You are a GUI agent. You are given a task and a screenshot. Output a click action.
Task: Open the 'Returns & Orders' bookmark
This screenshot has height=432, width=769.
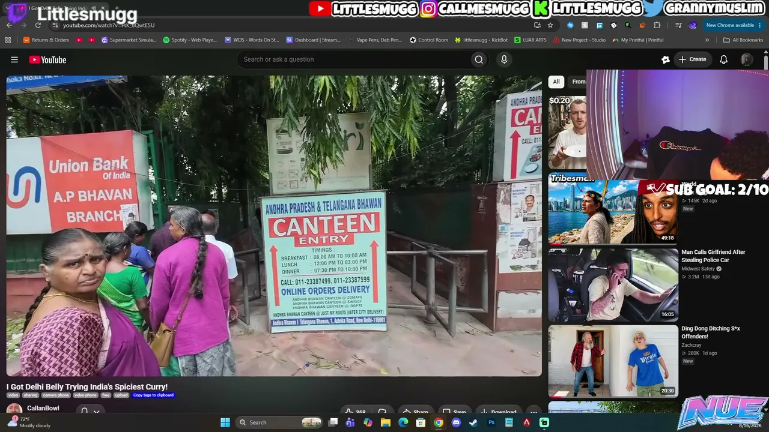(46, 40)
